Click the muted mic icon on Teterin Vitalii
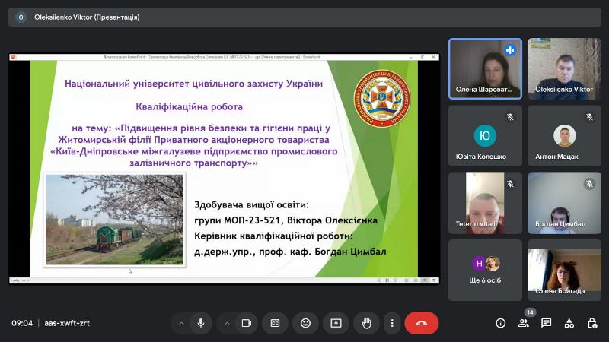This screenshot has width=609, height=342. (x=510, y=184)
